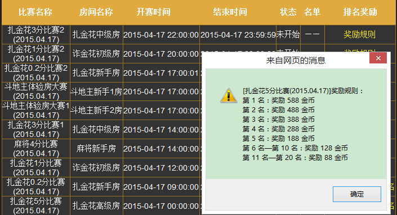Close the 来自网页的消息 dialog with X
This screenshot has height=215, width=397.
pyautogui.click(x=378, y=58)
